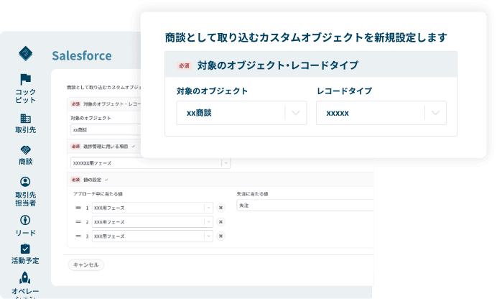Delete phase row 3 with x button
This screenshot has width=497, height=299.
[220, 236]
